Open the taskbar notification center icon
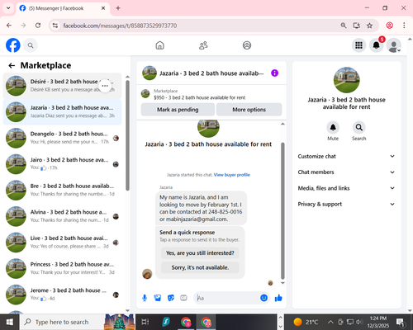 (400, 322)
